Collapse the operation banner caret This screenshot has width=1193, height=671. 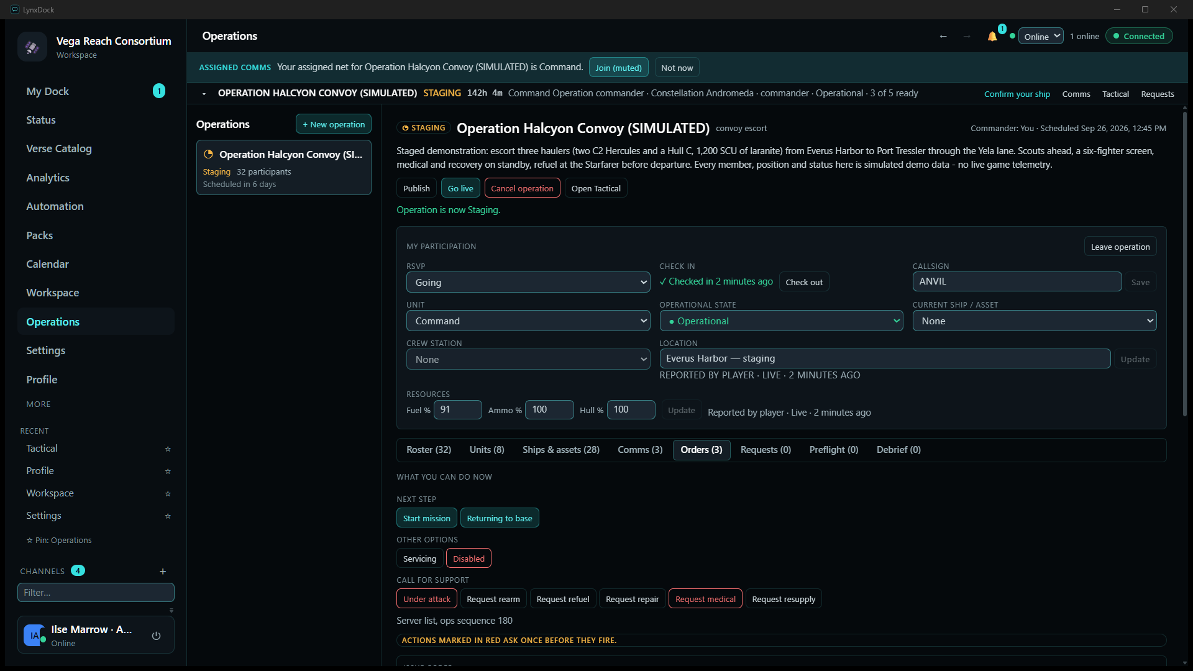pyautogui.click(x=204, y=94)
